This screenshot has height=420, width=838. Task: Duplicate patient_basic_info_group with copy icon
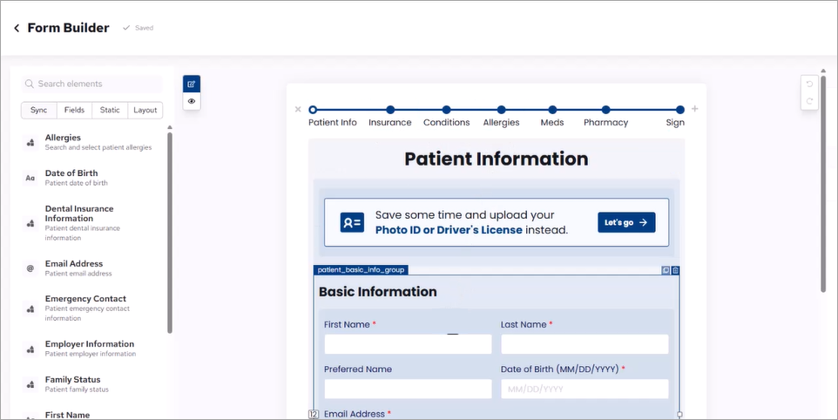(x=666, y=271)
